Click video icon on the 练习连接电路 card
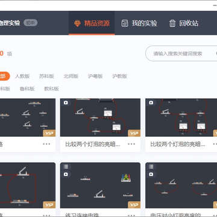The height and width of the screenshot is (217, 217). pos(66,174)
